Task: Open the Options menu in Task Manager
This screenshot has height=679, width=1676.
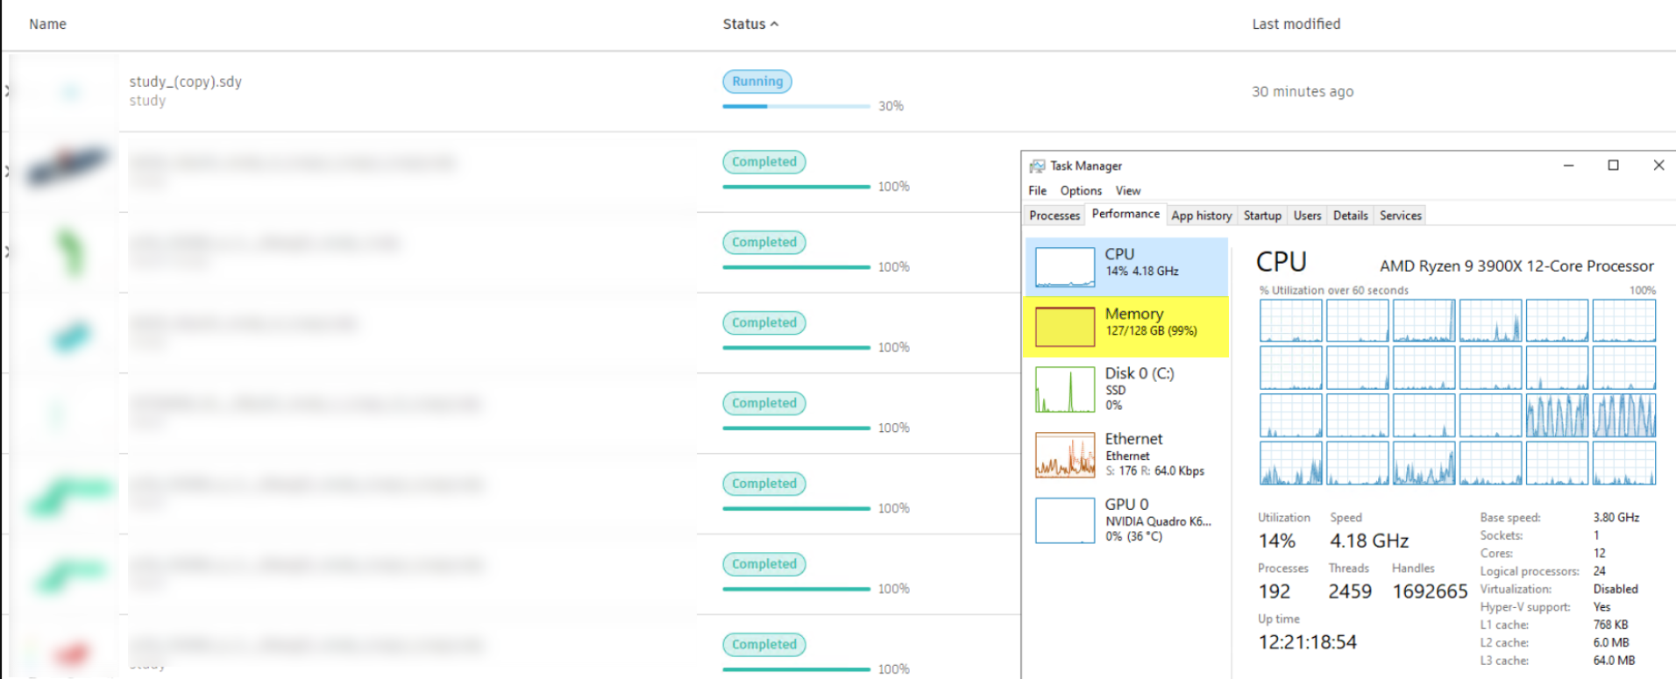Action: (x=1080, y=191)
